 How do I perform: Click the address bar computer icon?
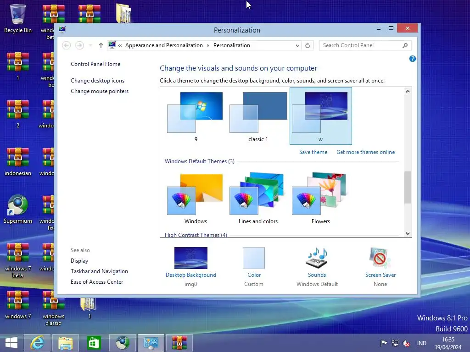click(x=112, y=45)
